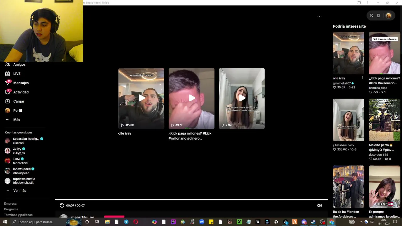Click the TikTok coins icon top right
The image size is (402, 226).
(x=372, y=15)
